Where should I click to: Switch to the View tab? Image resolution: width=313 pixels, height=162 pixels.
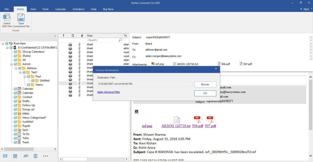33,9
